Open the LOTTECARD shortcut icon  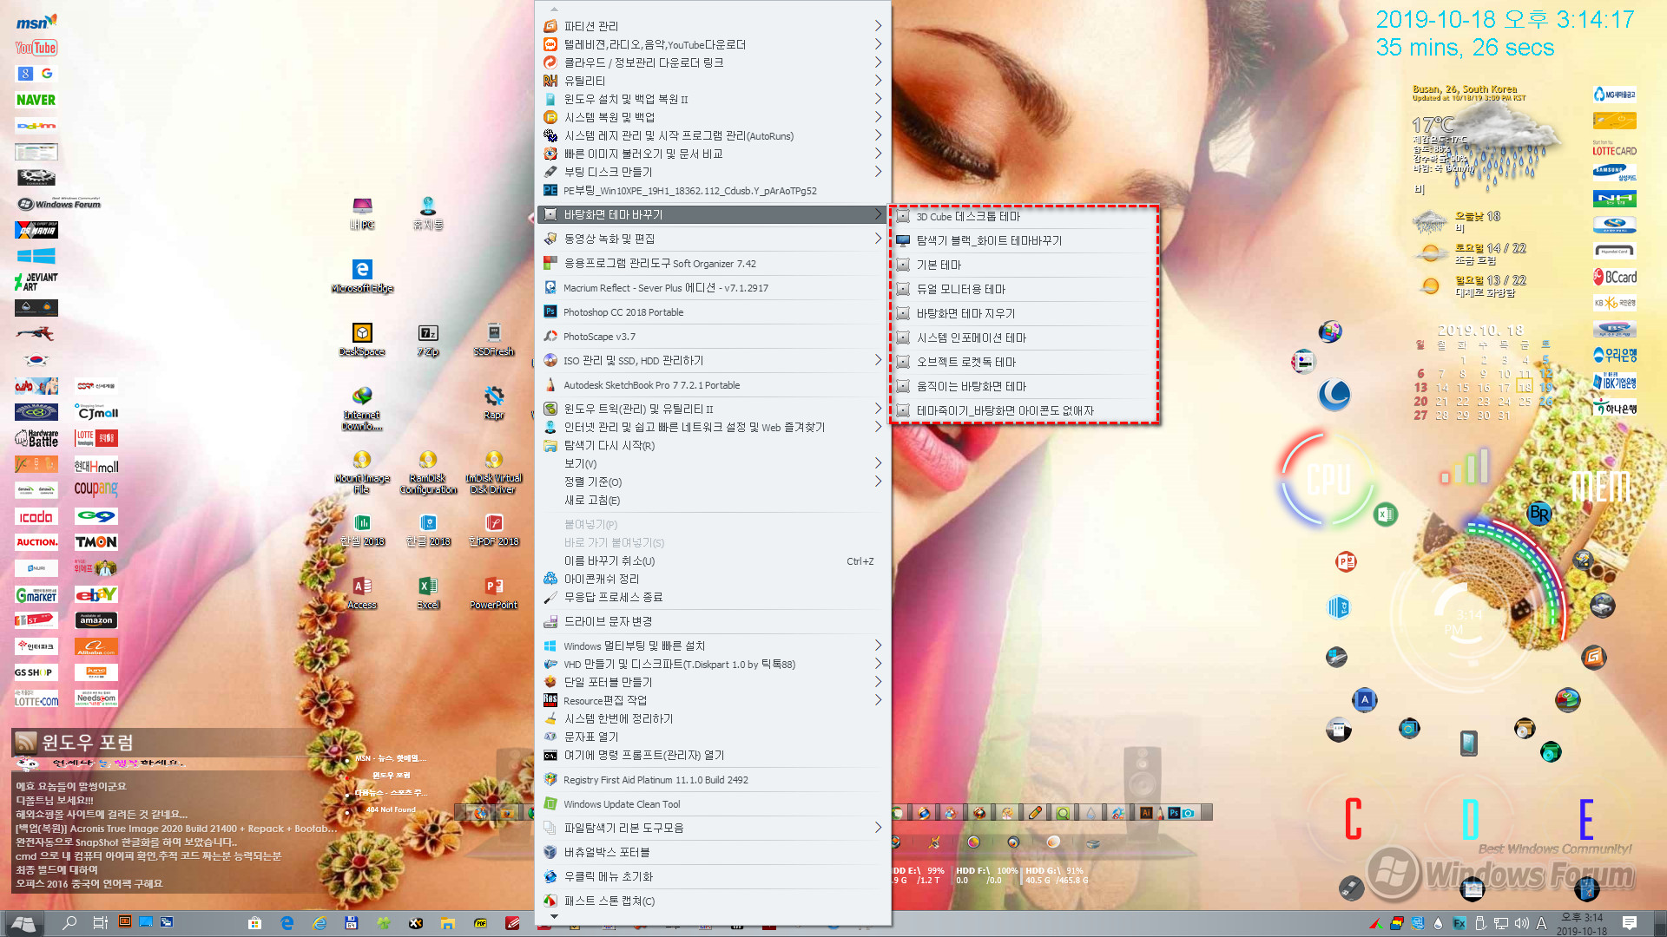[1615, 147]
